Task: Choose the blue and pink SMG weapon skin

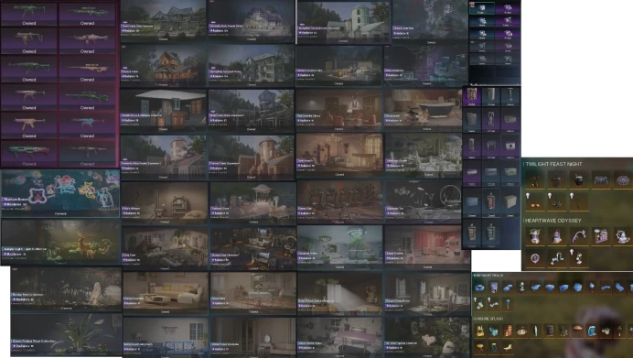Action: tap(87, 125)
